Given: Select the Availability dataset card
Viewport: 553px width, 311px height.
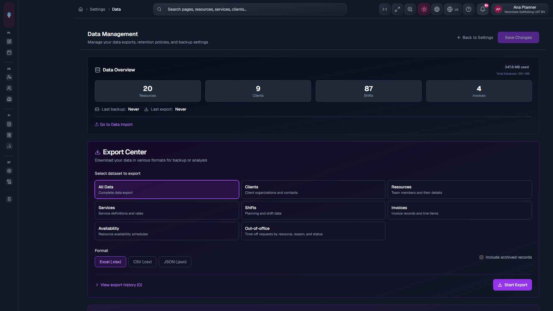Looking at the screenshot, I should (167, 231).
